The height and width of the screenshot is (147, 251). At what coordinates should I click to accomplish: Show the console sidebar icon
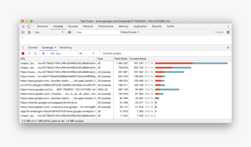pyautogui.click(x=23, y=32)
